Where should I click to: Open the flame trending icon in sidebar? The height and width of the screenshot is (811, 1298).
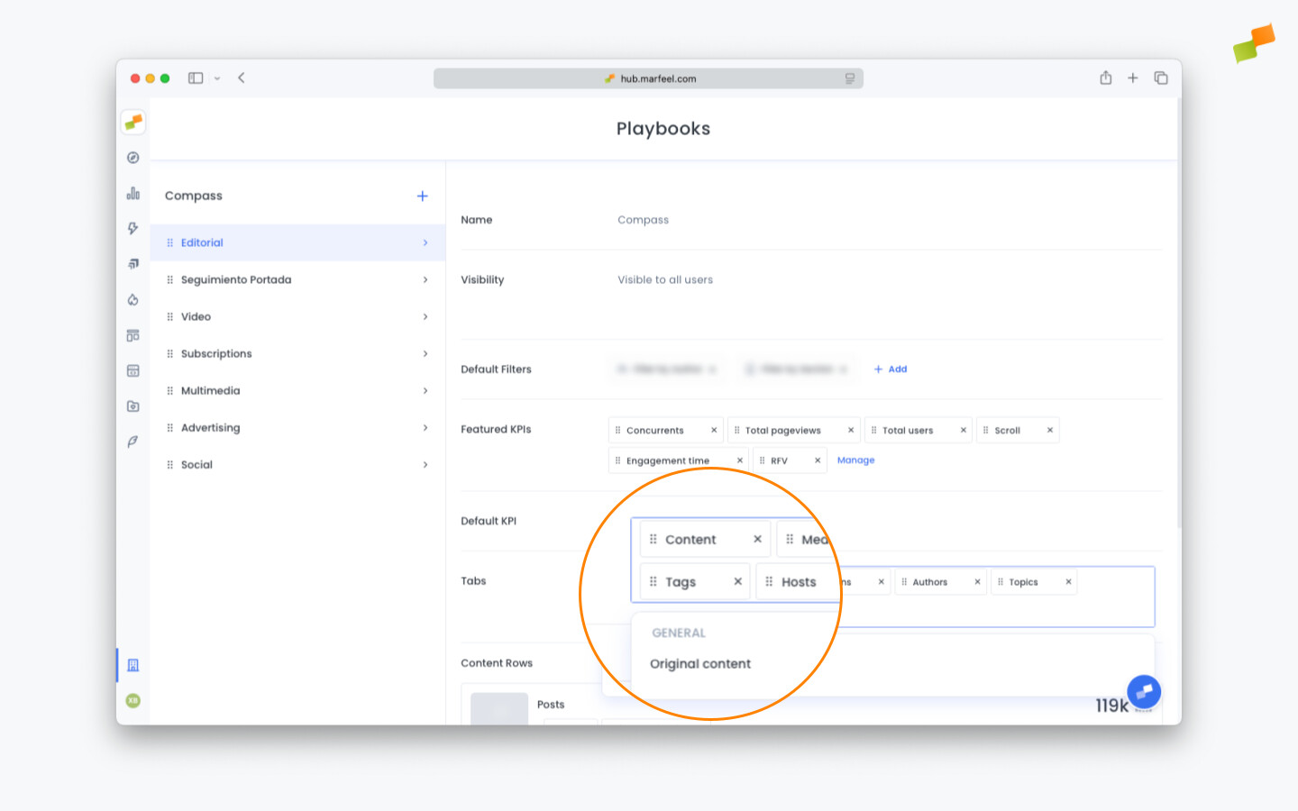[x=133, y=299]
